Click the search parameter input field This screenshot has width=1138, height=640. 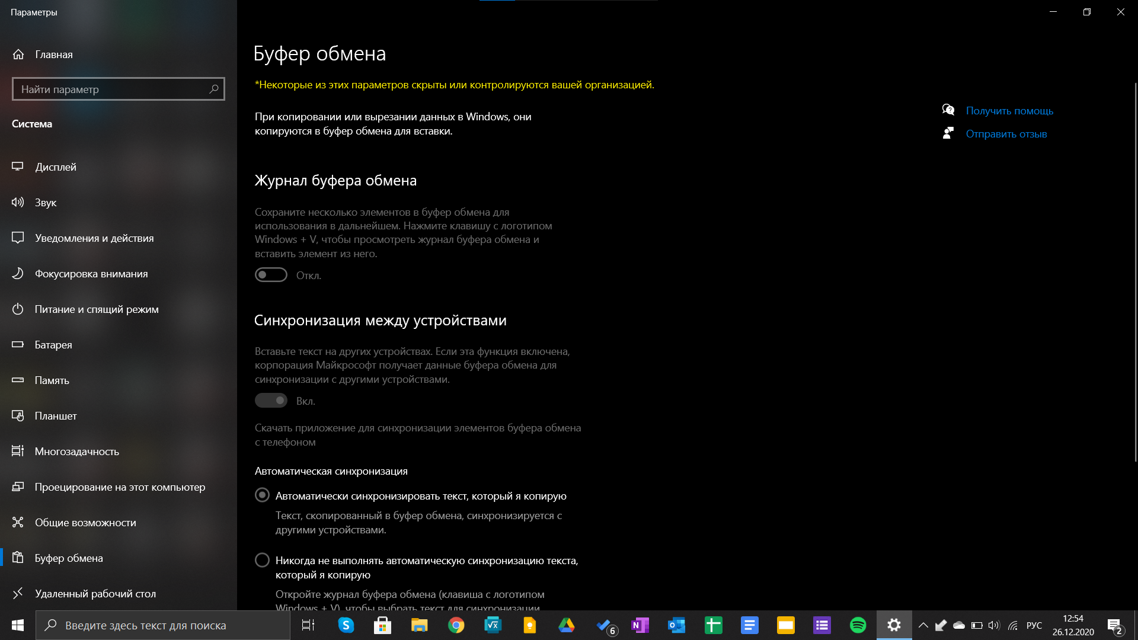click(x=119, y=89)
